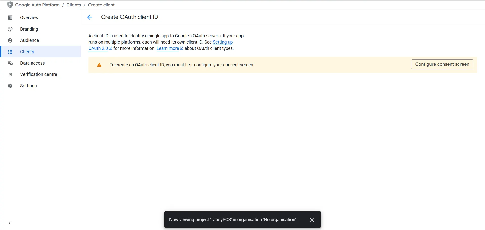Screen dimensions: 485x230
Task: Click external link icon after Learn more
Action: [182, 48]
